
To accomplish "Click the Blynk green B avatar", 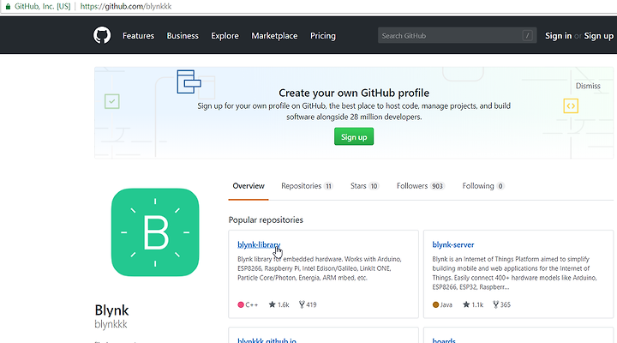I will (x=155, y=232).
